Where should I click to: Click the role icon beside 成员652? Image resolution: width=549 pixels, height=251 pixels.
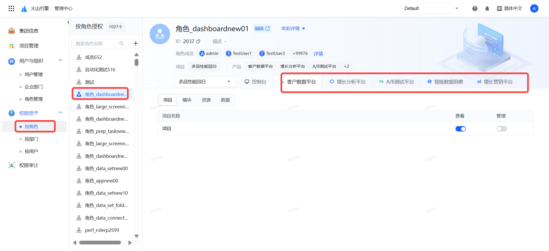(79, 57)
